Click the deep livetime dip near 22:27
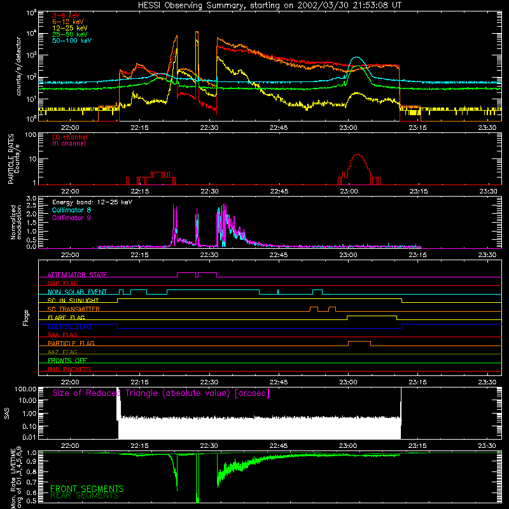This screenshot has width=509, height=509. [x=197, y=479]
